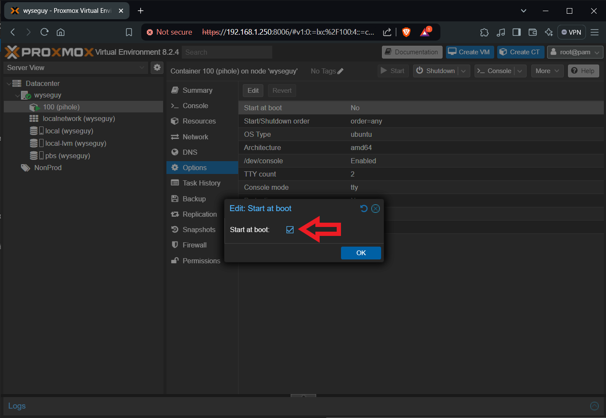Click the Proxmox search field
The height and width of the screenshot is (418, 606).
(x=227, y=52)
